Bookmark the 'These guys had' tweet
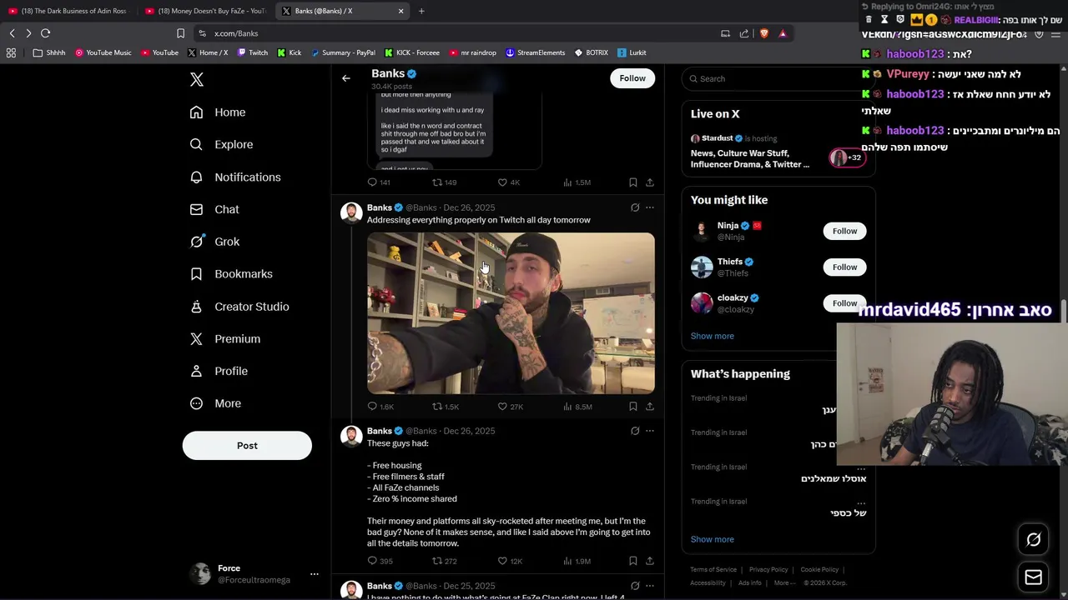This screenshot has height=600, width=1068. coord(633,562)
